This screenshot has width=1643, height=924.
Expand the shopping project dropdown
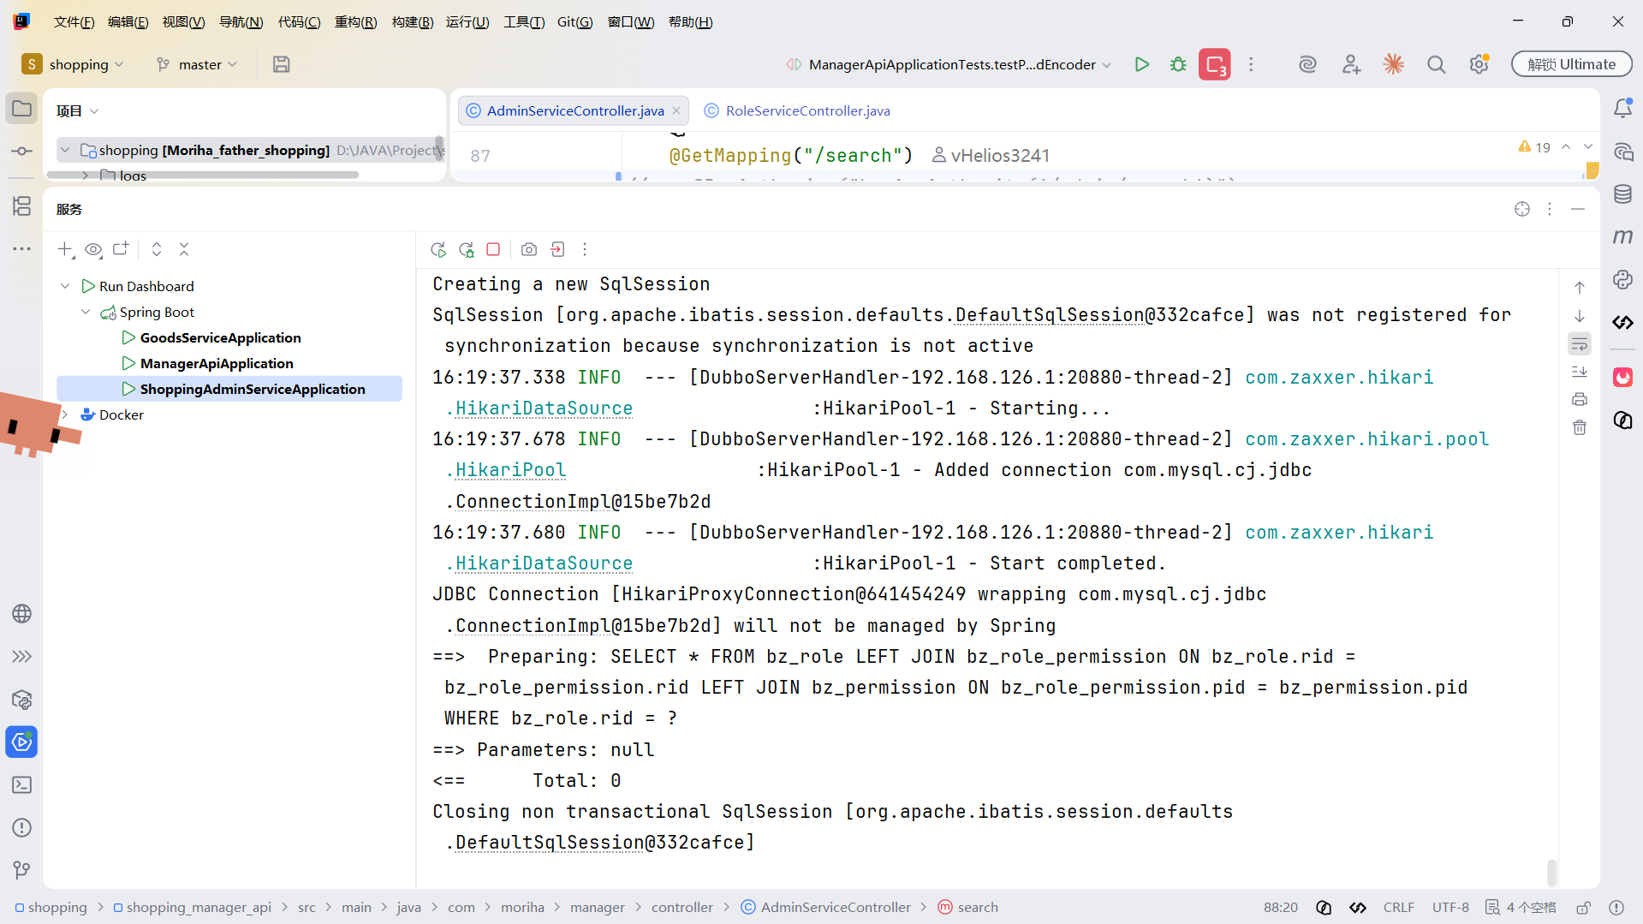(74, 64)
